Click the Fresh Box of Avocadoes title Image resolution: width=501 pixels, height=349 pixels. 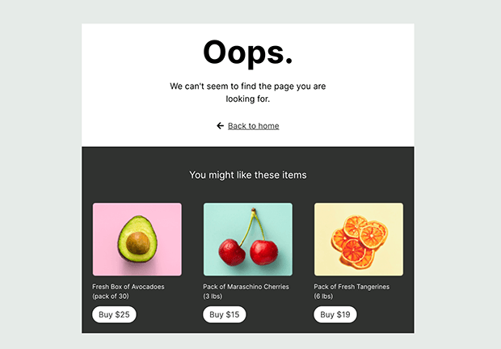[x=128, y=287]
